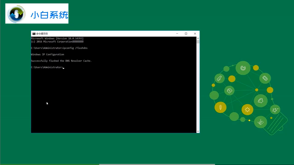The height and width of the screenshot is (165, 294).
Task: Click the blinking cursor at the command prompt
Action: click(64, 68)
